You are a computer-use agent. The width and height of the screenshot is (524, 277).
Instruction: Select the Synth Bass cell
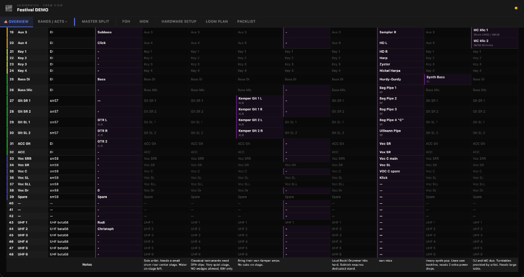pos(448,79)
